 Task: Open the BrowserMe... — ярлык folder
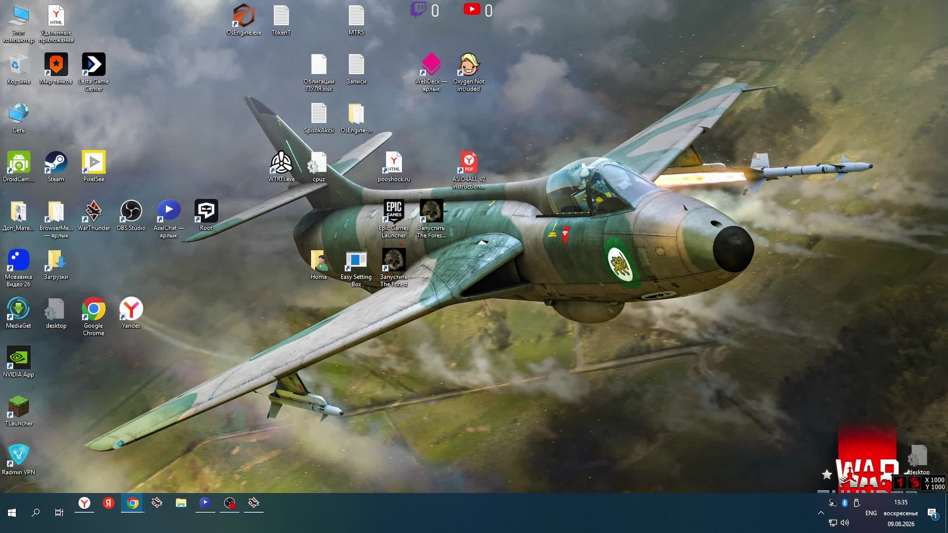56,219
